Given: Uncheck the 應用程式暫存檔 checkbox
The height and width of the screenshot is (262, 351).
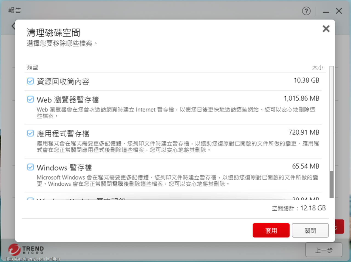Looking at the screenshot, I should (x=30, y=133).
